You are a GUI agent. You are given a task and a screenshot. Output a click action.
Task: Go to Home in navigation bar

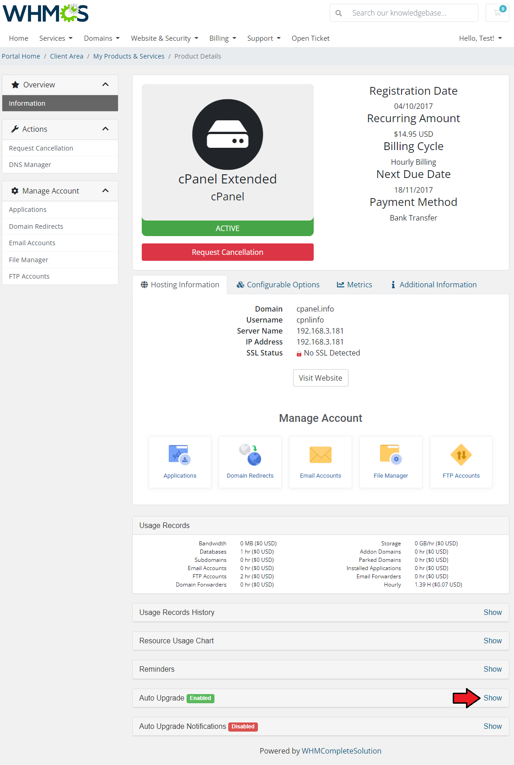click(19, 38)
